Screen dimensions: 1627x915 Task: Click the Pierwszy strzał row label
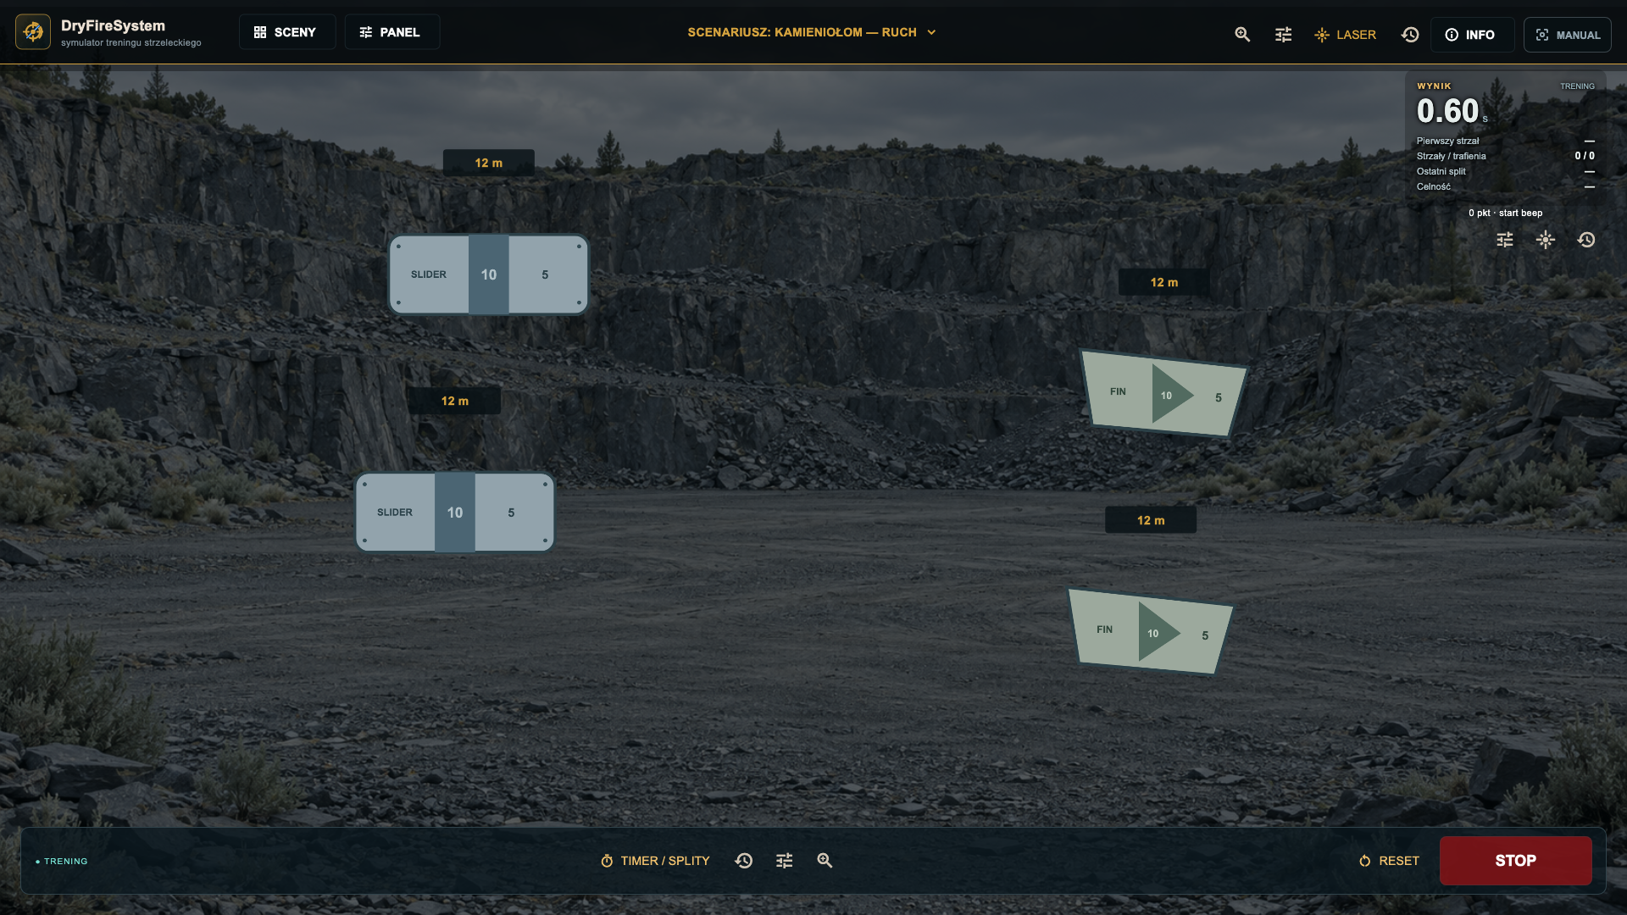(x=1447, y=141)
